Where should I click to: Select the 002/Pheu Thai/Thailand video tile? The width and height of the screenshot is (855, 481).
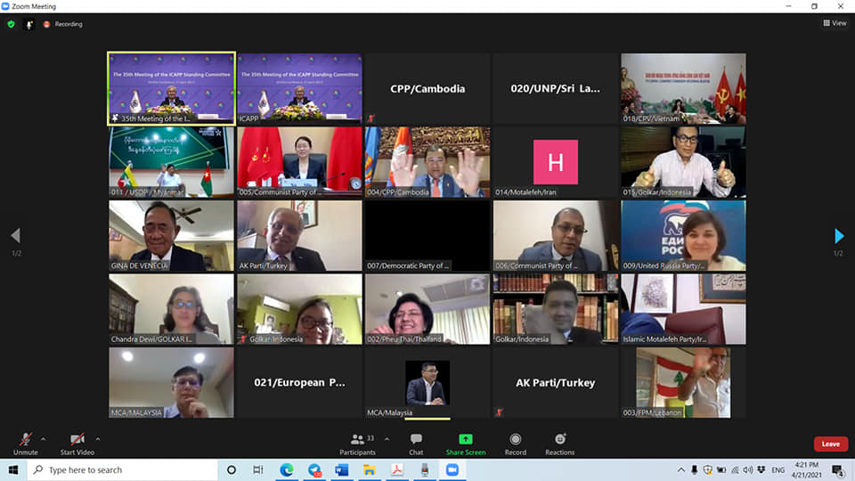point(427,309)
